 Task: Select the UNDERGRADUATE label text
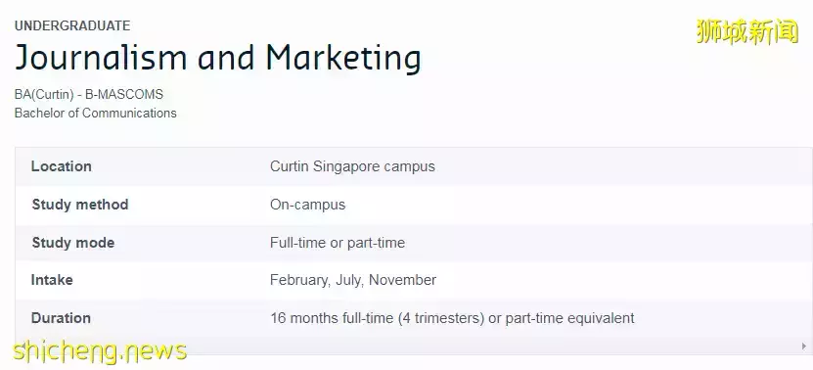pos(72,25)
